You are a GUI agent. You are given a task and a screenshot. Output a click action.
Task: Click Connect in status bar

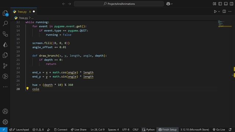coord(61,129)
